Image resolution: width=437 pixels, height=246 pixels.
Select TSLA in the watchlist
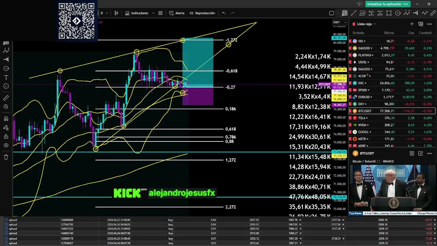tap(392, 118)
